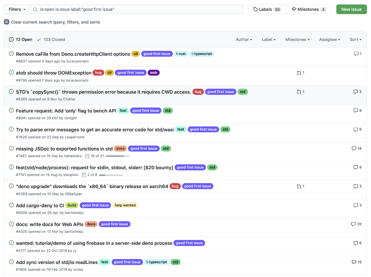The image size is (371, 277).
Task: Click open icon beside missing JSDoc issue
Action: pyautogui.click(x=11, y=148)
